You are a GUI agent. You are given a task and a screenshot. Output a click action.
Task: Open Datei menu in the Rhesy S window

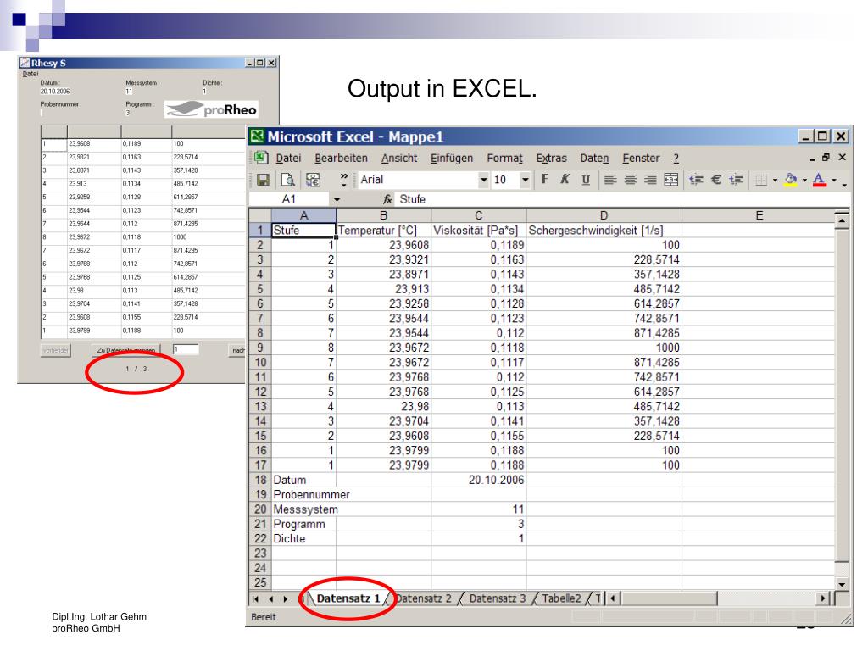tap(31, 74)
